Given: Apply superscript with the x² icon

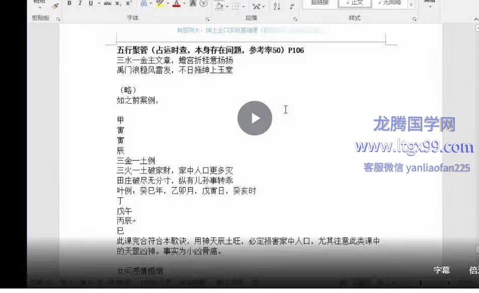Looking at the screenshot, I should pyautogui.click(x=129, y=4).
